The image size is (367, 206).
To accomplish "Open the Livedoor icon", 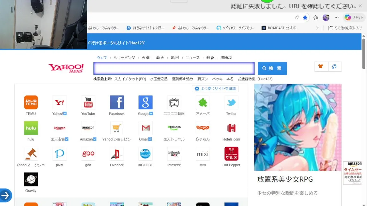I will pyautogui.click(x=117, y=154).
